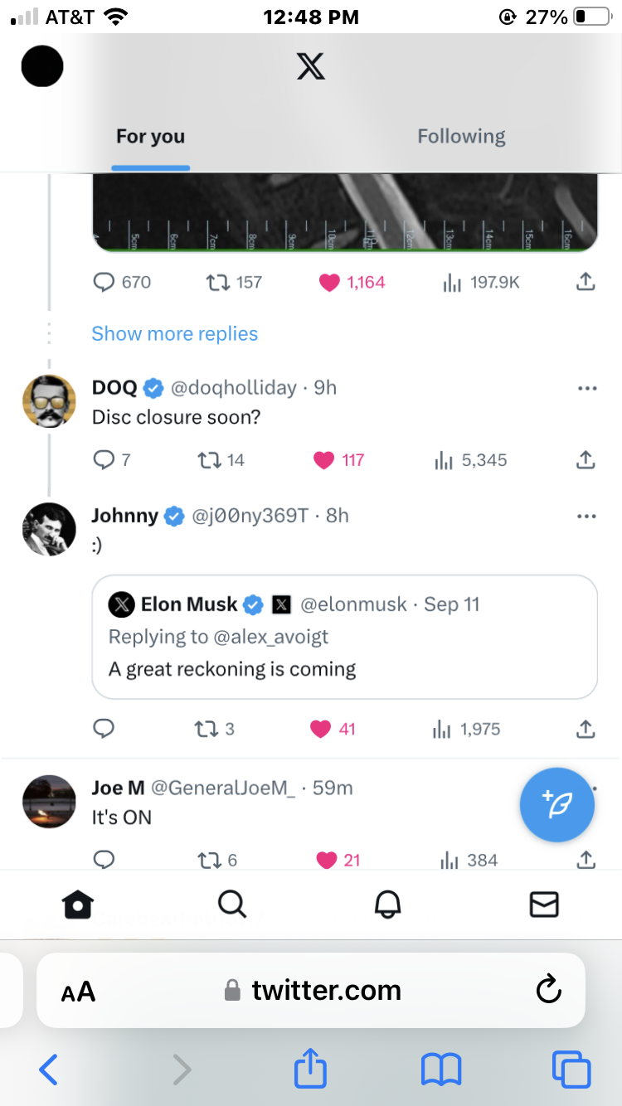
Task: Repost Johnny's quote post
Action: [206, 730]
